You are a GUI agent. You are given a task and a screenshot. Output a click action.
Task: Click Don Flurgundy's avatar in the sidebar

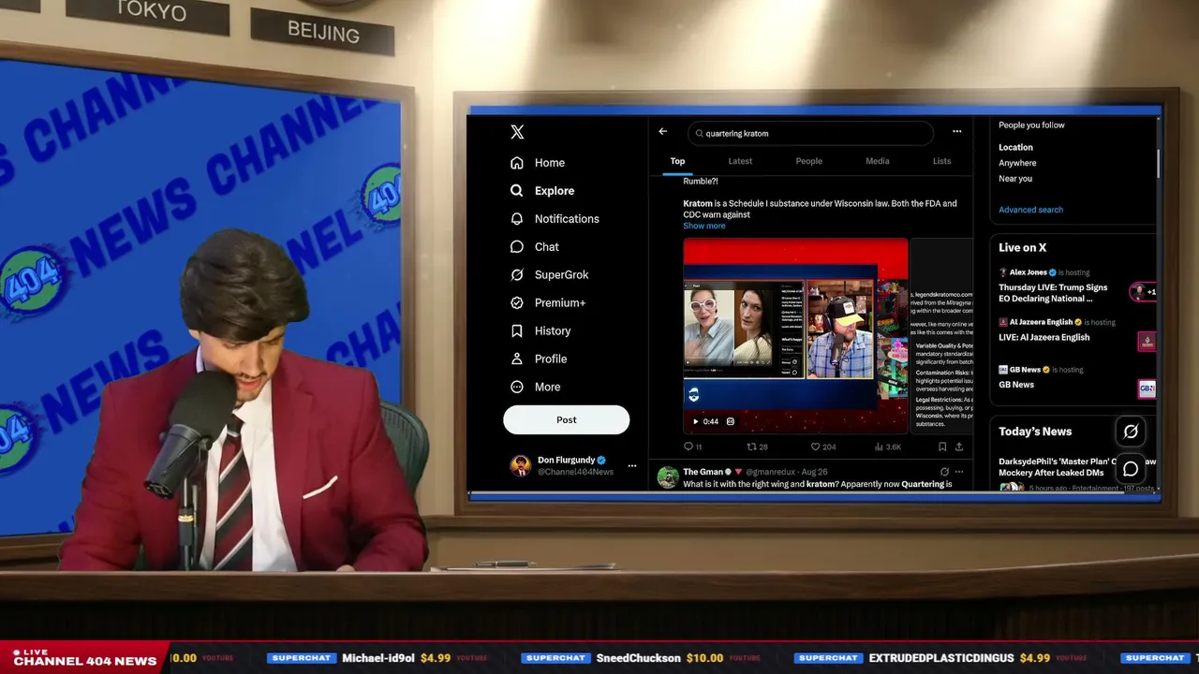click(521, 466)
